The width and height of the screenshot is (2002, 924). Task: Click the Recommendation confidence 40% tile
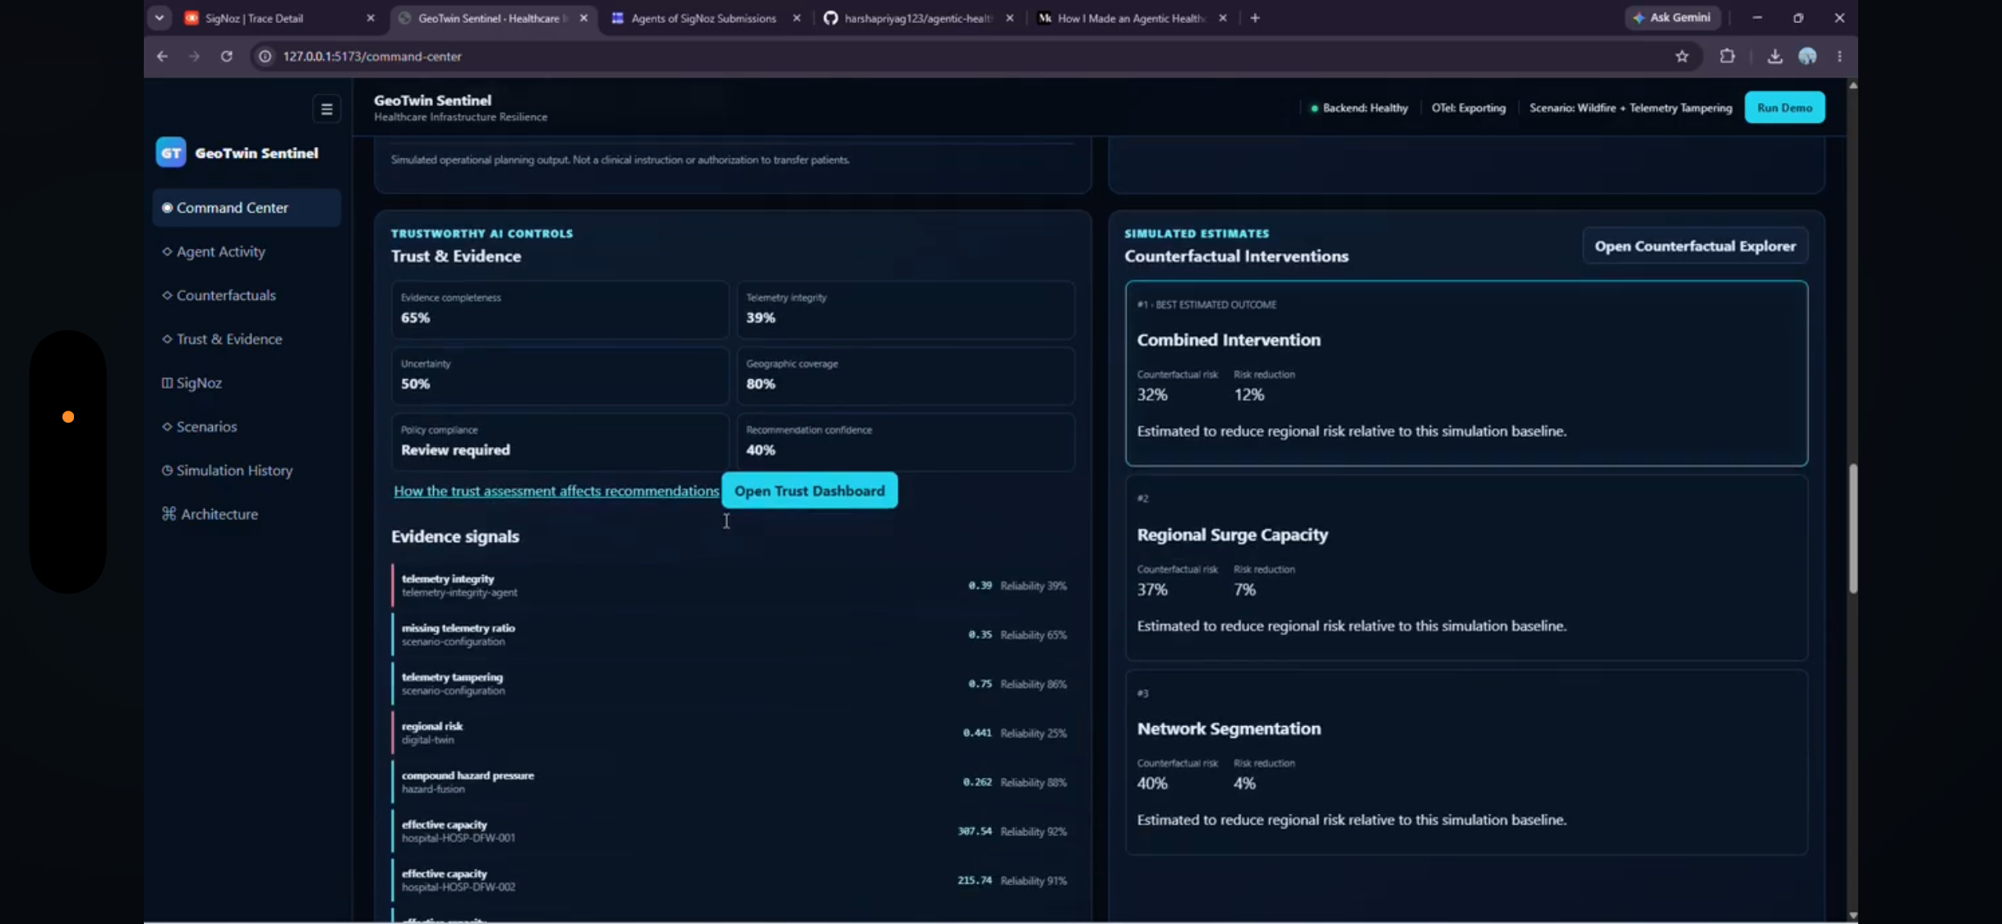tap(906, 442)
